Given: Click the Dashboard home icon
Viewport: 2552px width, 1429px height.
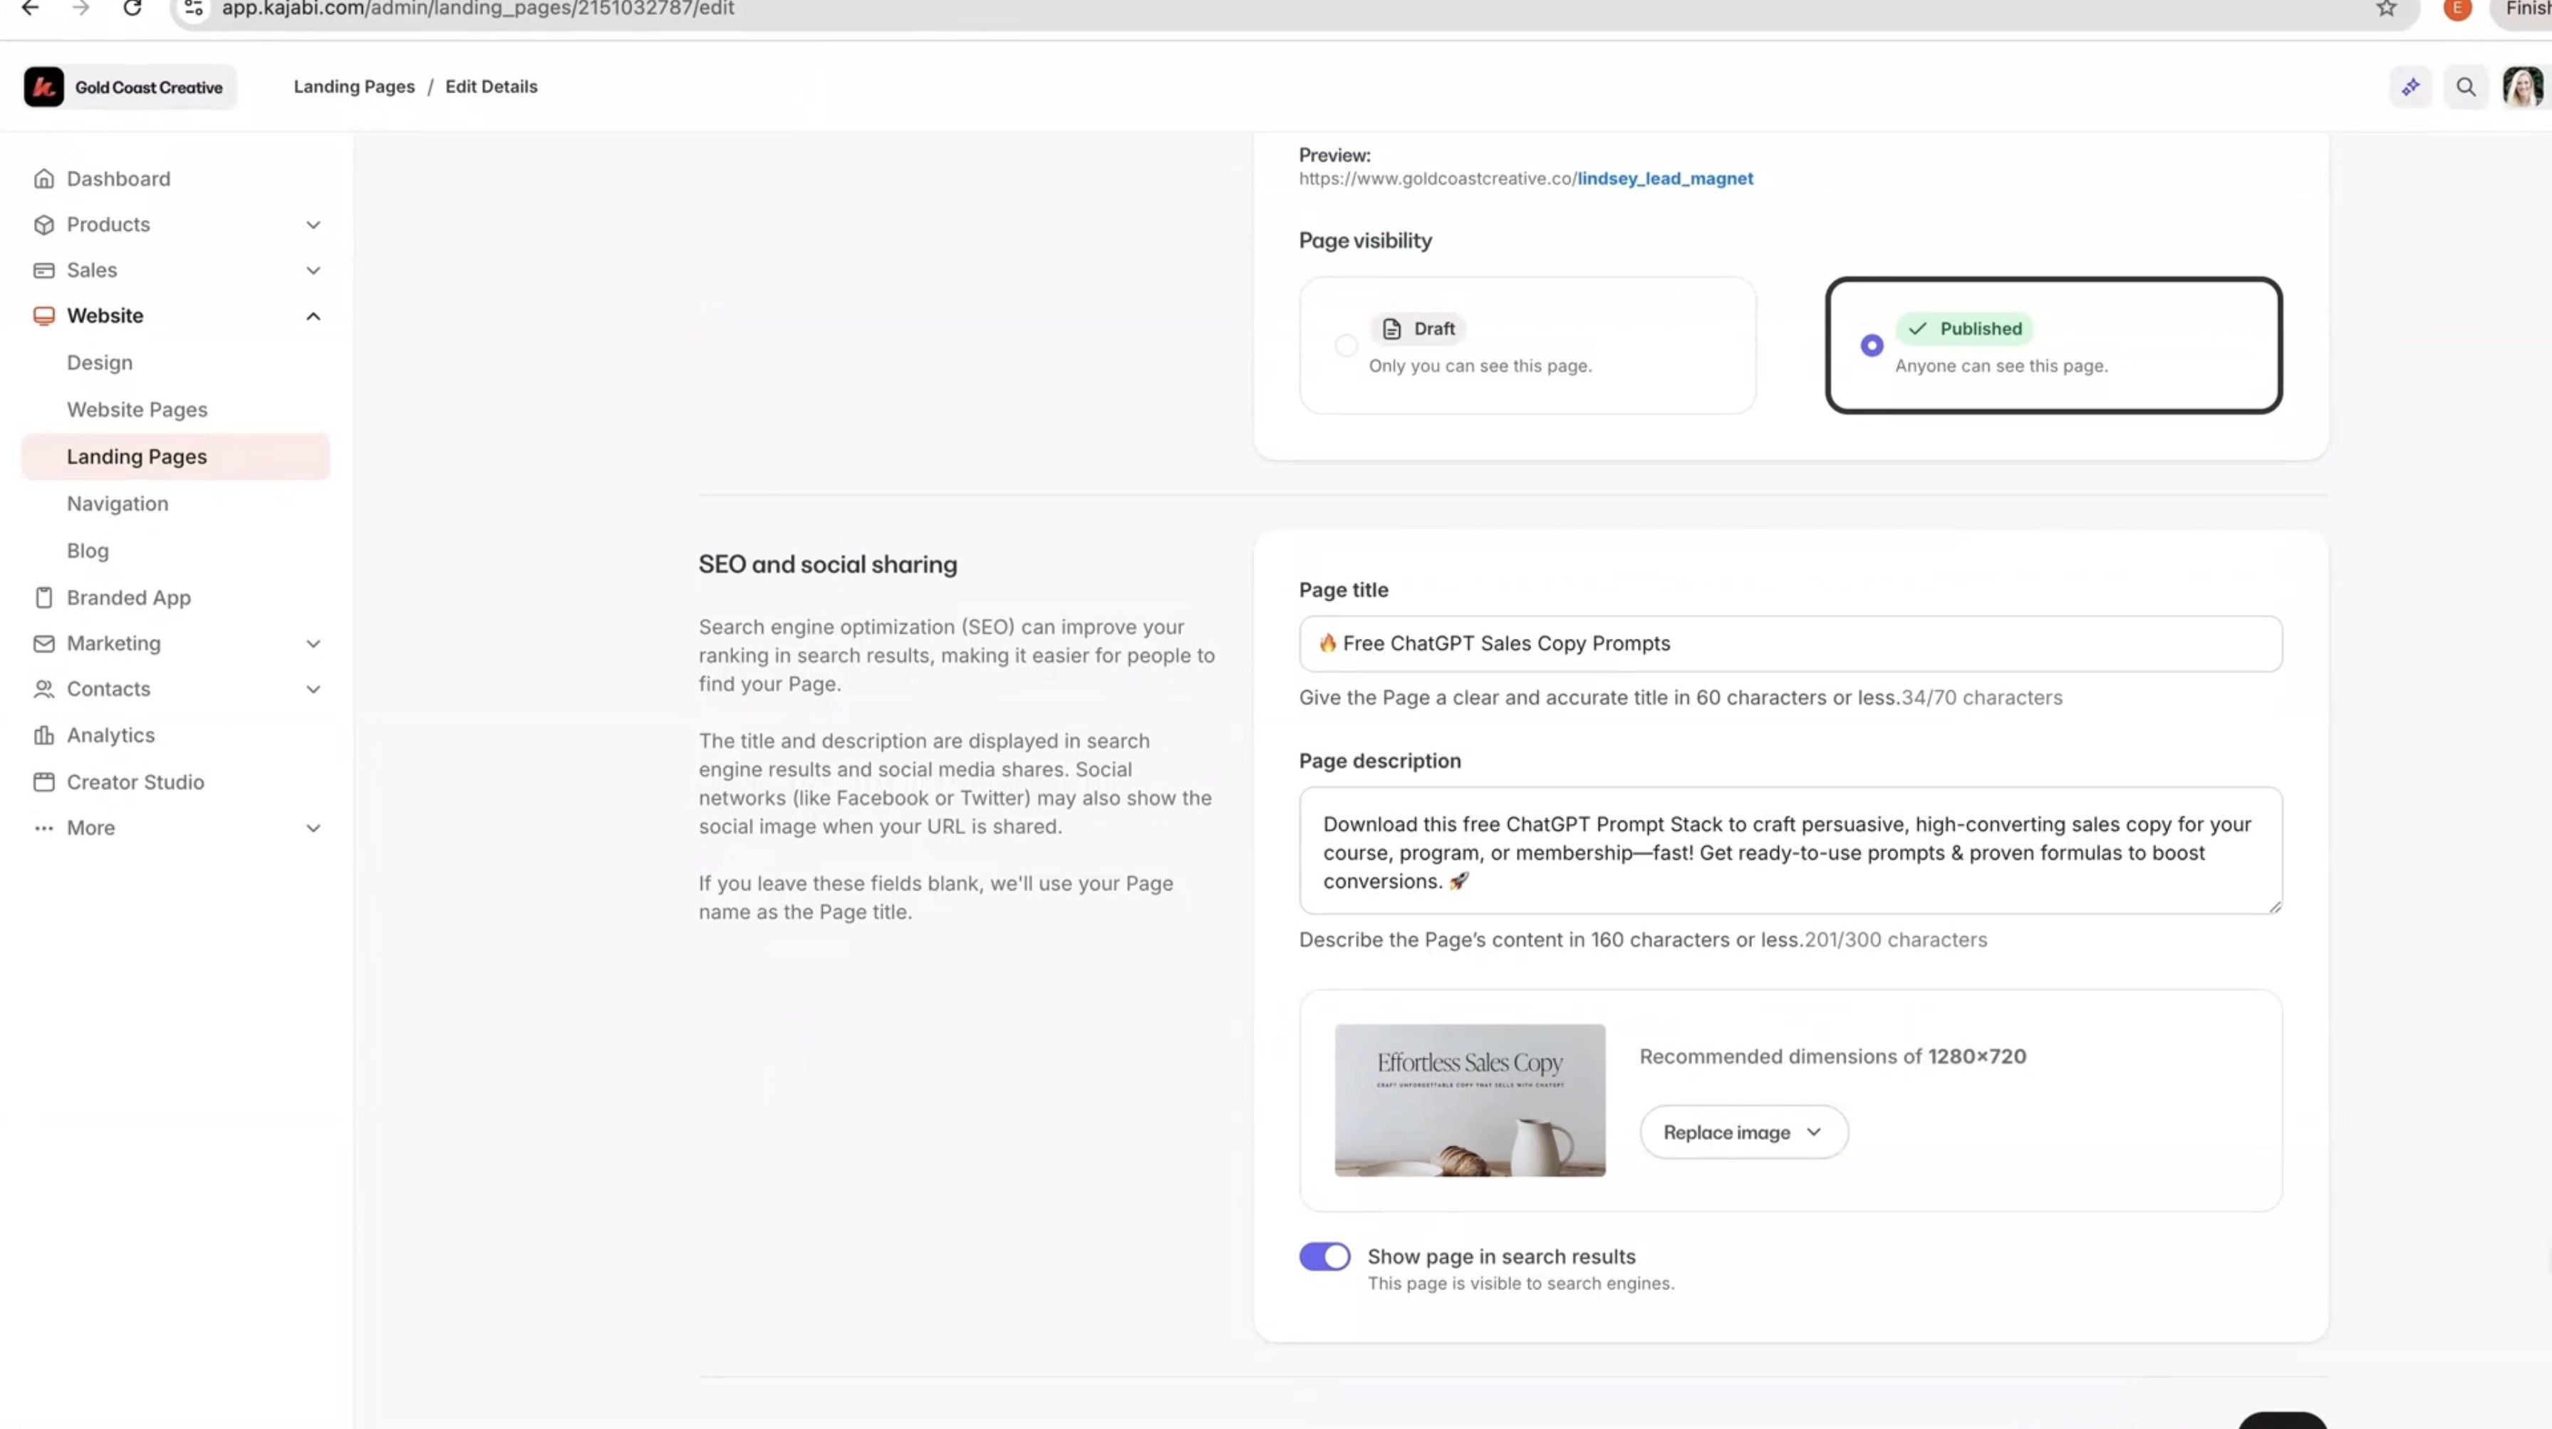Looking at the screenshot, I should [x=43, y=178].
